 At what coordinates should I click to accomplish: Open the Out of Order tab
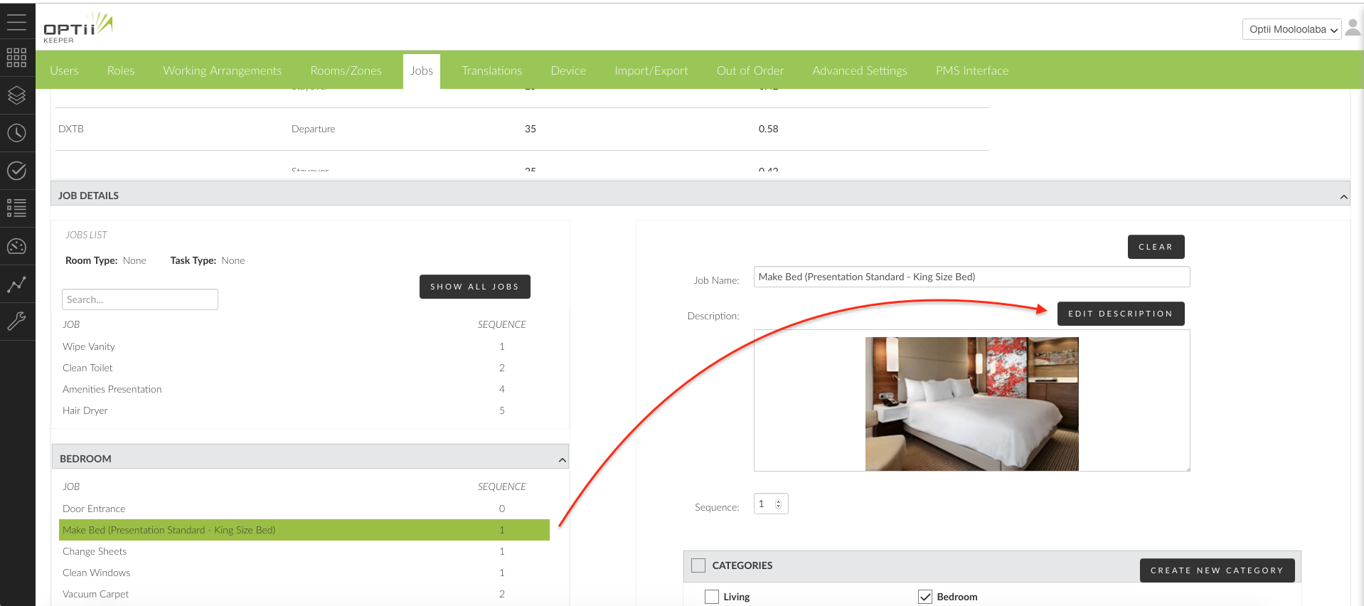[750, 70]
